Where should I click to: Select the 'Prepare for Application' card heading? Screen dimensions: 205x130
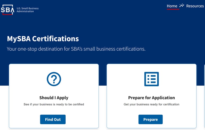pyautogui.click(x=152, y=98)
